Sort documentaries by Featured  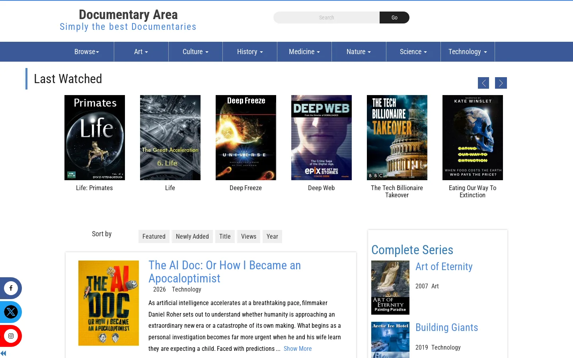(154, 236)
